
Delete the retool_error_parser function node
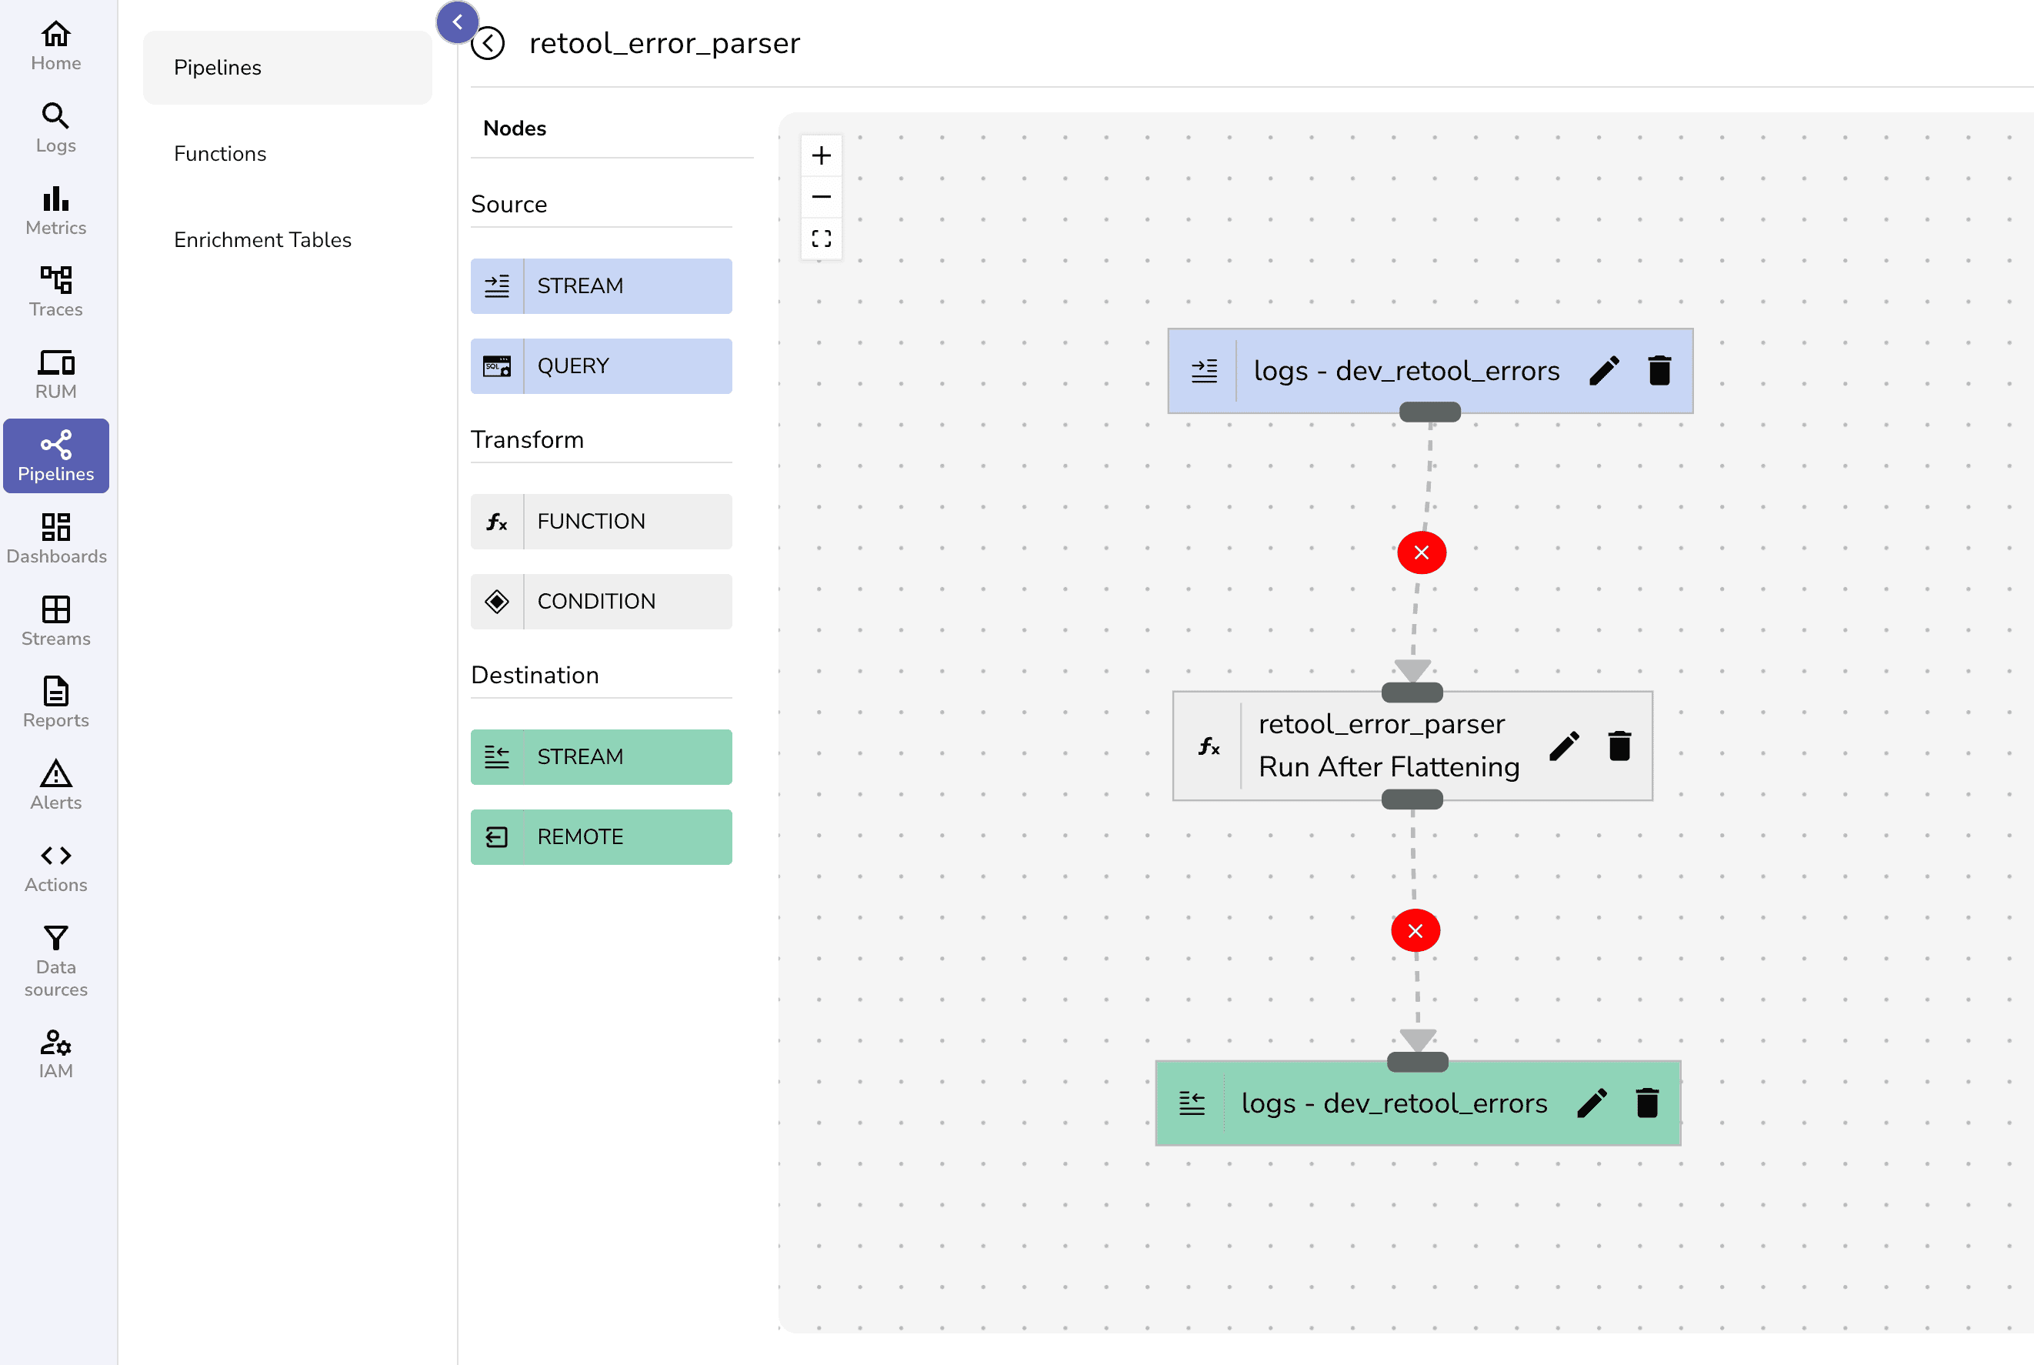[x=1619, y=746]
